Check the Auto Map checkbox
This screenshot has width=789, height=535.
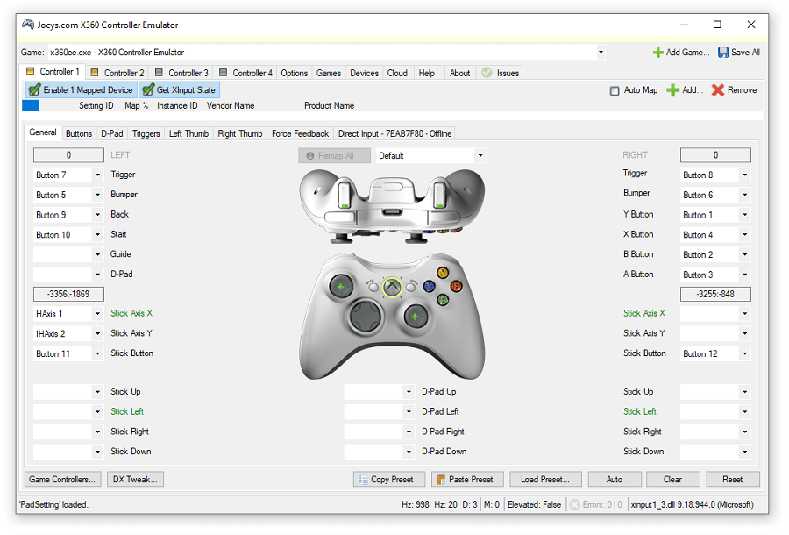pos(615,91)
